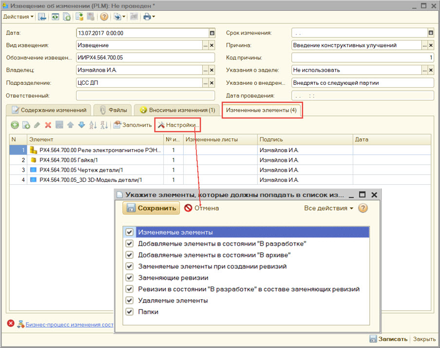The height and width of the screenshot is (348, 440).
Task: Open Вносимые изменения (1) tab
Action: (177, 110)
